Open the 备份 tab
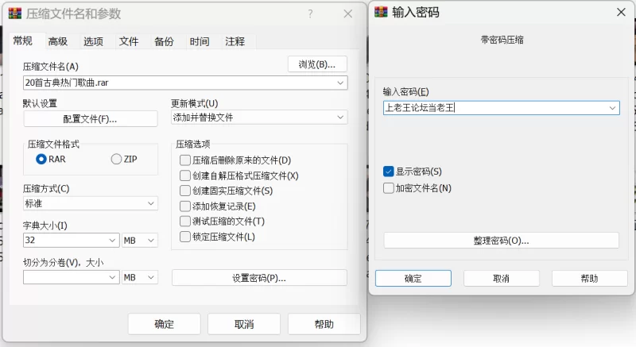This screenshot has height=347, width=636. click(164, 41)
